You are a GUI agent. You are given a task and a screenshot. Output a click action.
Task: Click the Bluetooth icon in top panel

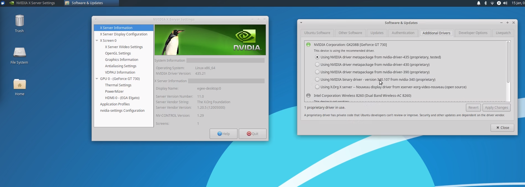click(x=485, y=3)
